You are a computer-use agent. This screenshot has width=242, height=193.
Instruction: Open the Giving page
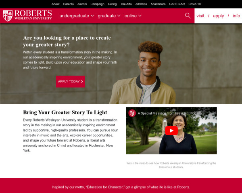pyautogui.click(x=112, y=4)
